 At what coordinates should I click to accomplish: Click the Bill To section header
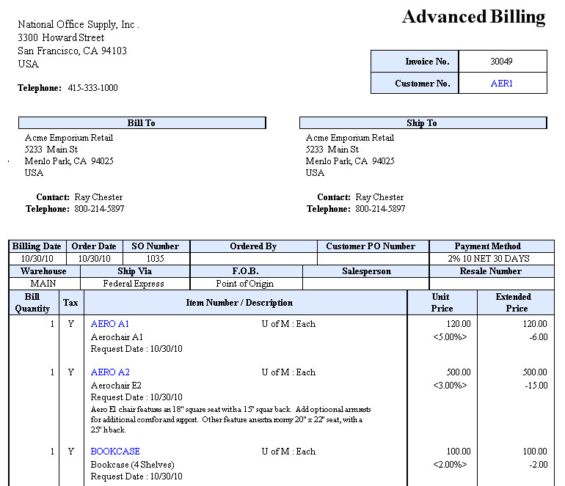[x=142, y=123]
